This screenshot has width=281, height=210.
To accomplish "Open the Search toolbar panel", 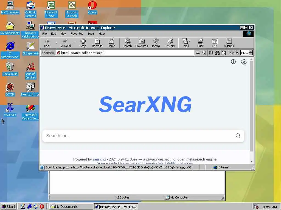I will [x=127, y=43].
